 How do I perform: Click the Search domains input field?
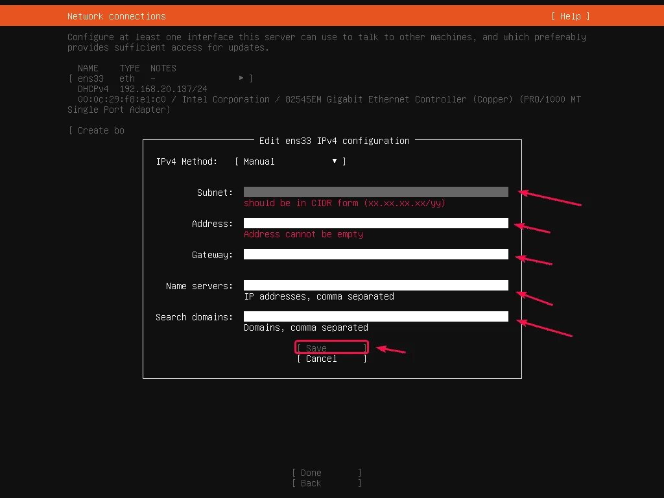pos(375,316)
